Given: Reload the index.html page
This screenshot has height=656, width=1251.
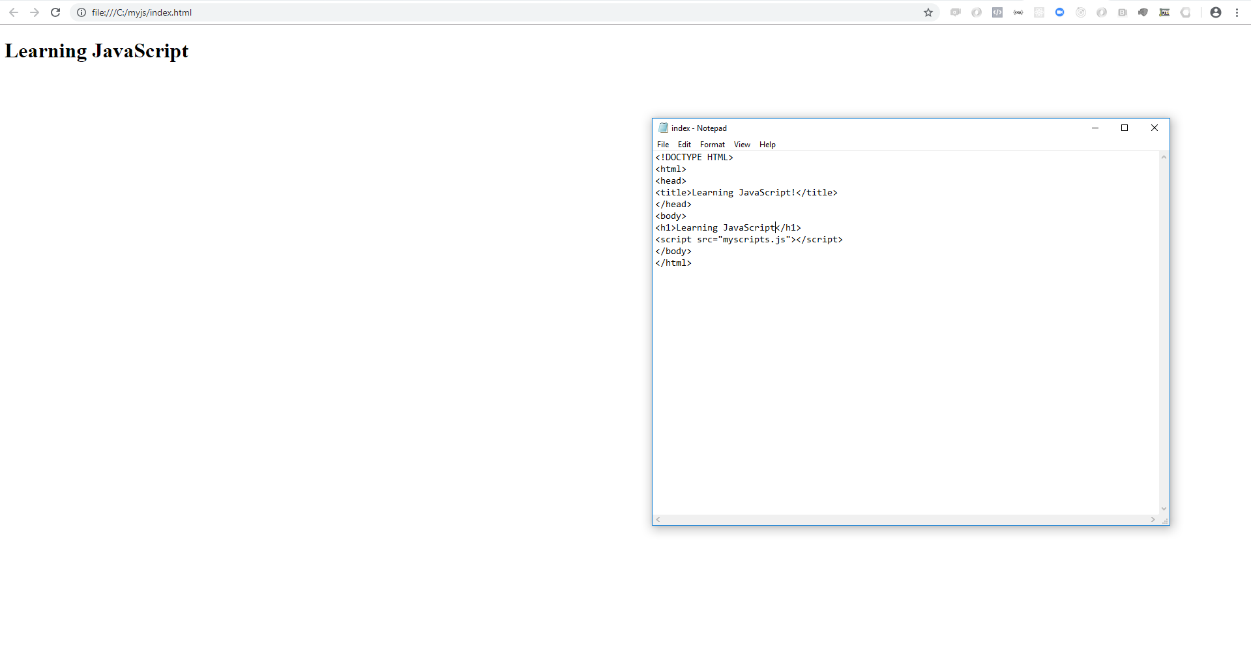Looking at the screenshot, I should pos(55,12).
